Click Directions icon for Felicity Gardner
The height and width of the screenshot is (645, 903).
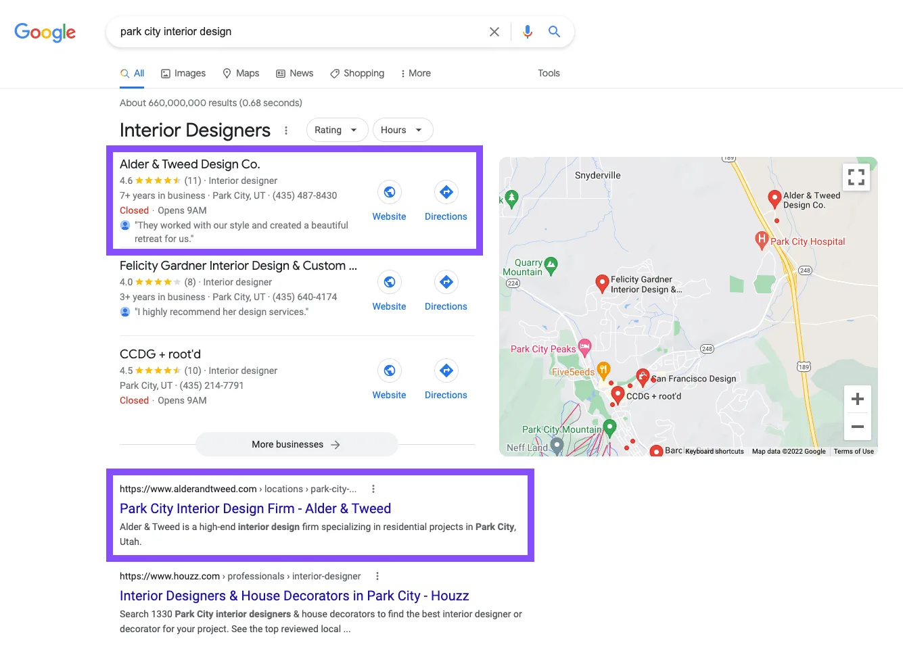(x=446, y=282)
